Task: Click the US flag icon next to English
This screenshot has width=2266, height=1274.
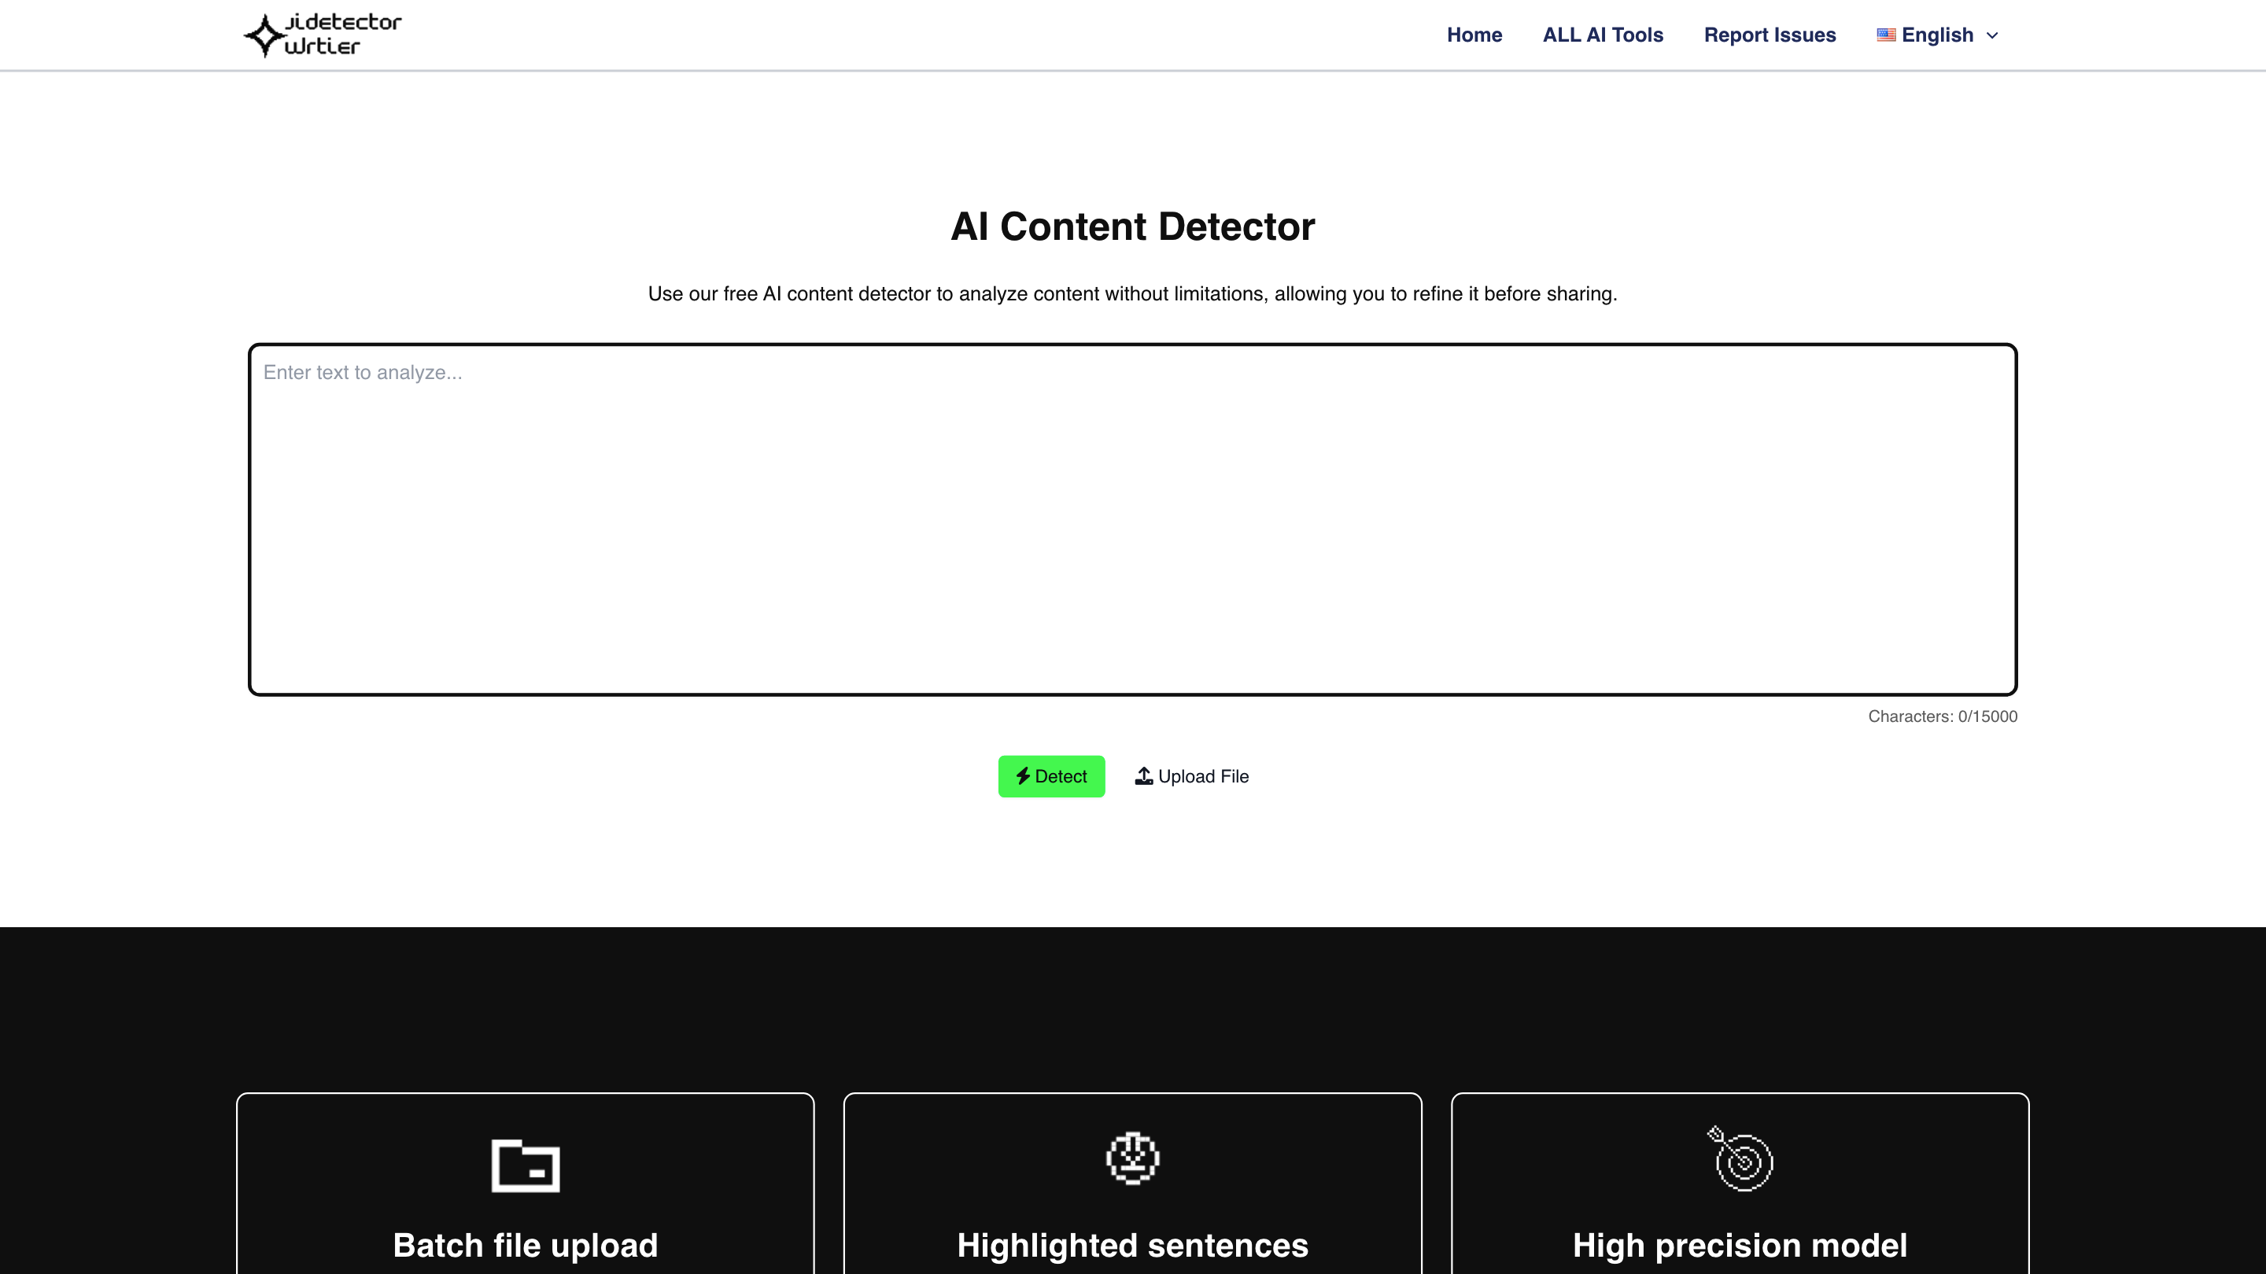Action: tap(1885, 35)
